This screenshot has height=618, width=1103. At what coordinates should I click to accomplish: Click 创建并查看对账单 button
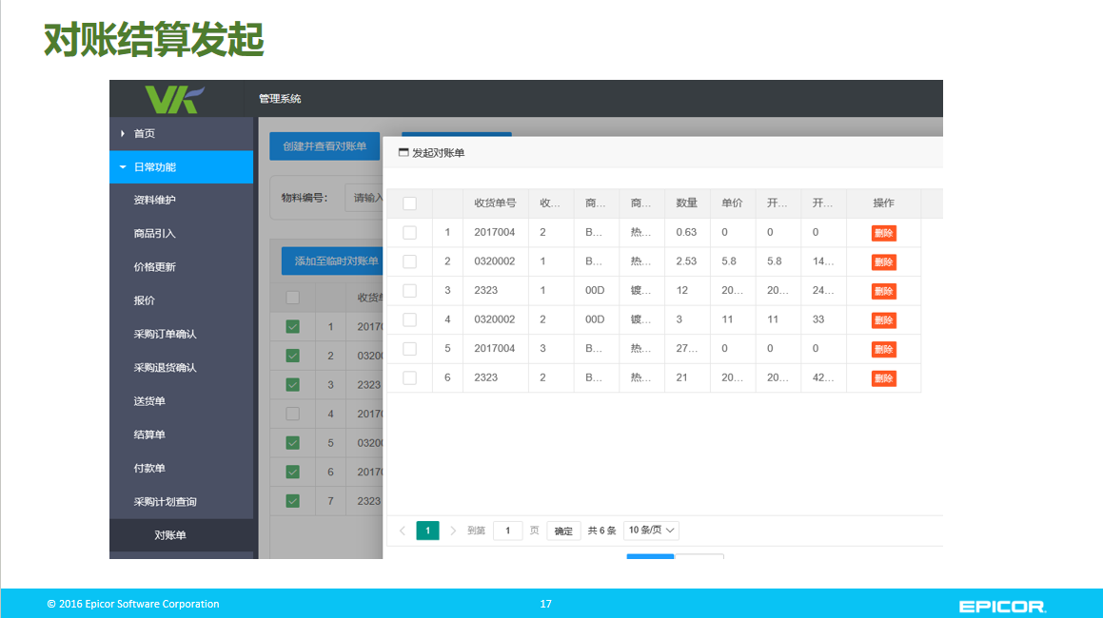(x=325, y=146)
